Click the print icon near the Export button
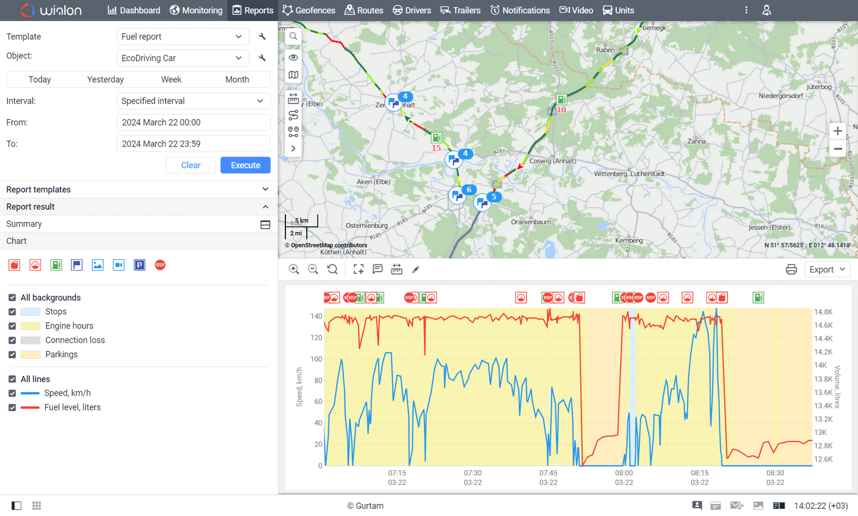The height and width of the screenshot is (516, 858). pyautogui.click(x=791, y=269)
